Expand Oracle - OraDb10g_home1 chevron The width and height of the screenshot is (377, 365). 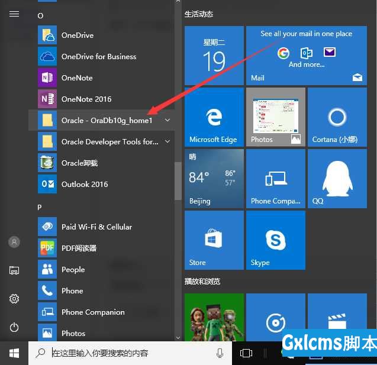click(x=167, y=120)
